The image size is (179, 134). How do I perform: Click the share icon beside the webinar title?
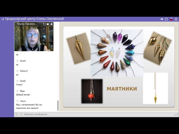pos(3,19)
